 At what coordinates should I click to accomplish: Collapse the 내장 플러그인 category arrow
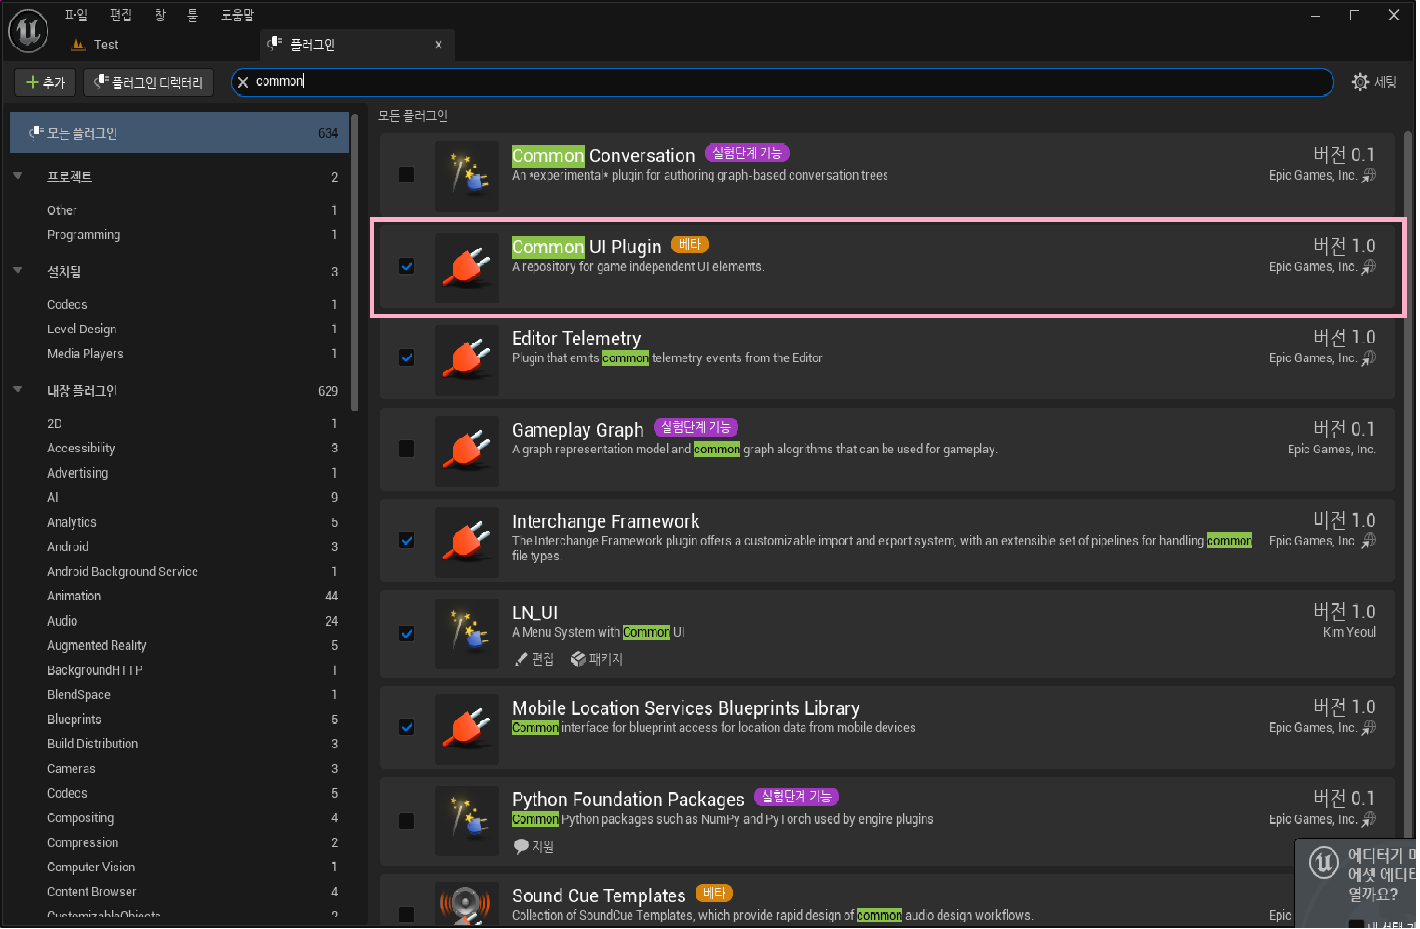pos(18,390)
